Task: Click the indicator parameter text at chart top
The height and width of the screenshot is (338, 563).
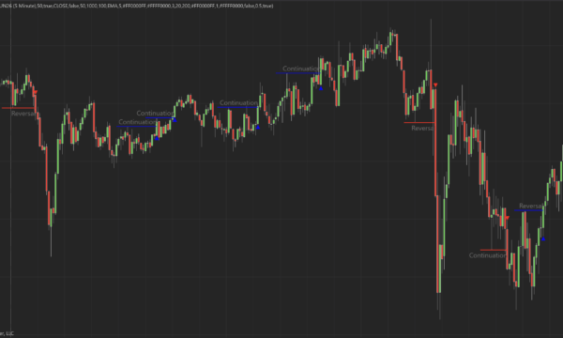Action: tap(136, 6)
